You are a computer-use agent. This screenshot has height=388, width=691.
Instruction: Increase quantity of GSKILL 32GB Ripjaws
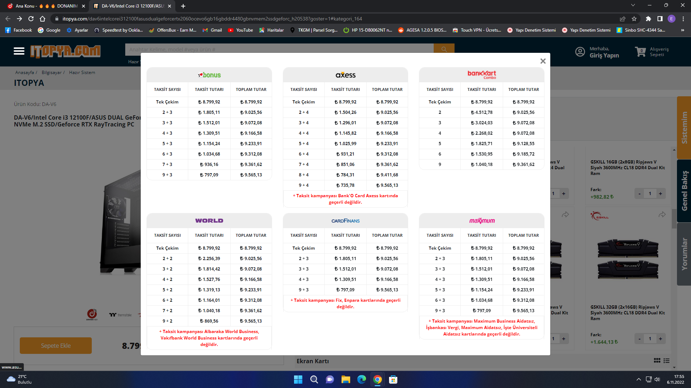(x=660, y=339)
